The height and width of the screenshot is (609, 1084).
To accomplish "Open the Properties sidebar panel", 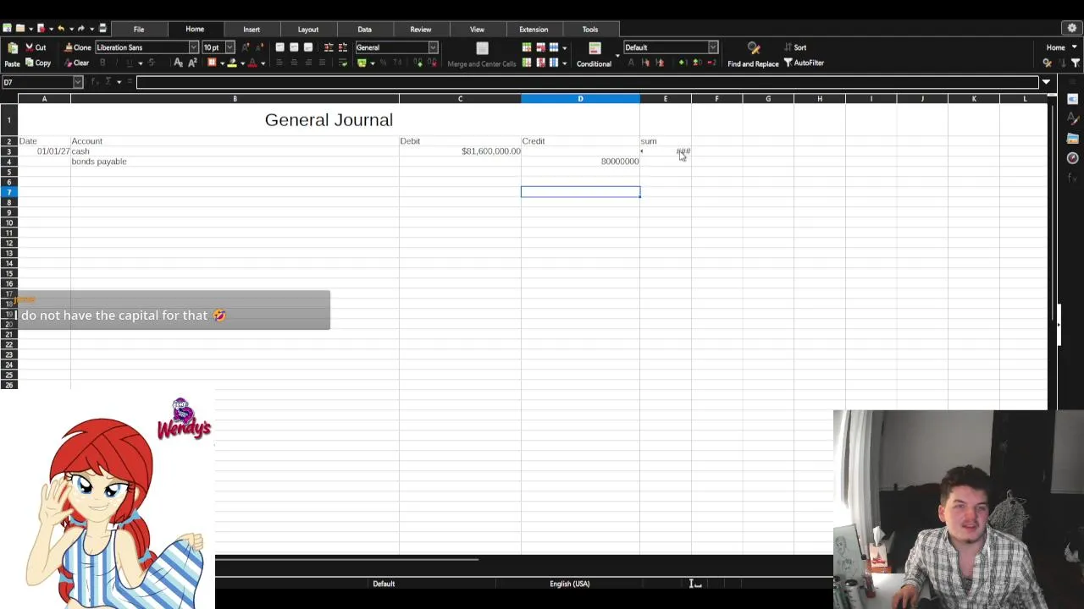I will [x=1072, y=99].
